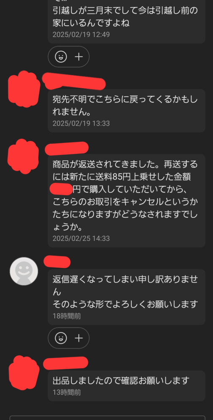Tap red-covered avatar beside 出品しました message
This screenshot has height=420, width=213.
click(x=24, y=373)
